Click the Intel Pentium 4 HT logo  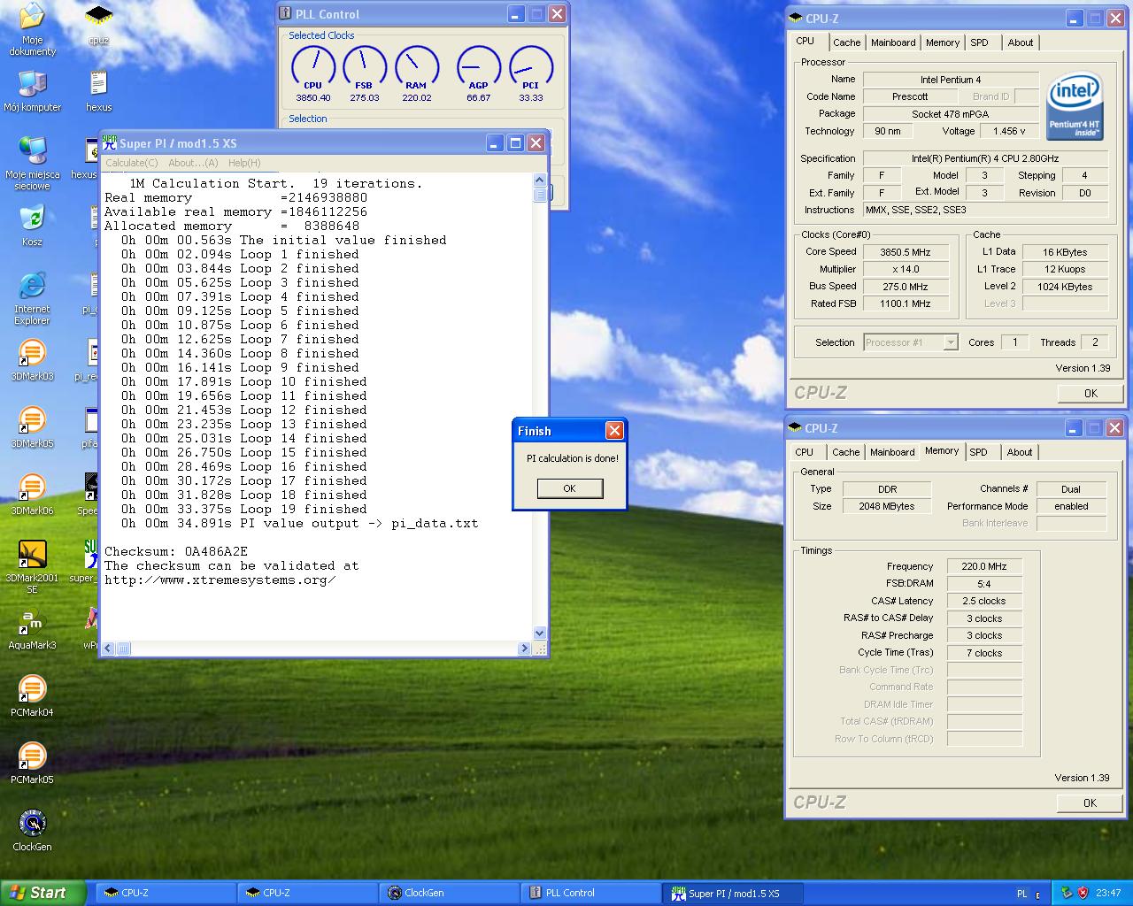pyautogui.click(x=1075, y=105)
